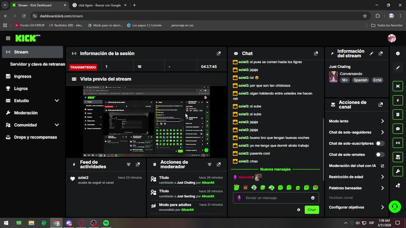Open the hamburger menu beside Kick logo
Image resolution: width=406 pixels, height=228 pixels.
8,38
